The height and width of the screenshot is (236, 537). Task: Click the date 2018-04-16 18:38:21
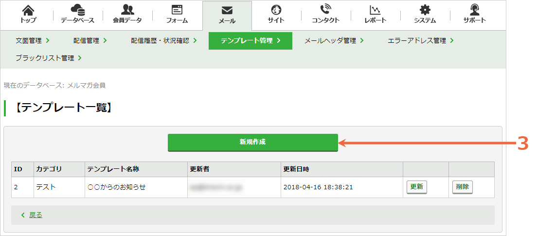(318, 187)
